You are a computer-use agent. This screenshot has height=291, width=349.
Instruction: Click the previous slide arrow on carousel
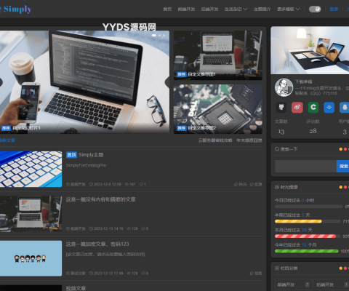(x=1, y=82)
